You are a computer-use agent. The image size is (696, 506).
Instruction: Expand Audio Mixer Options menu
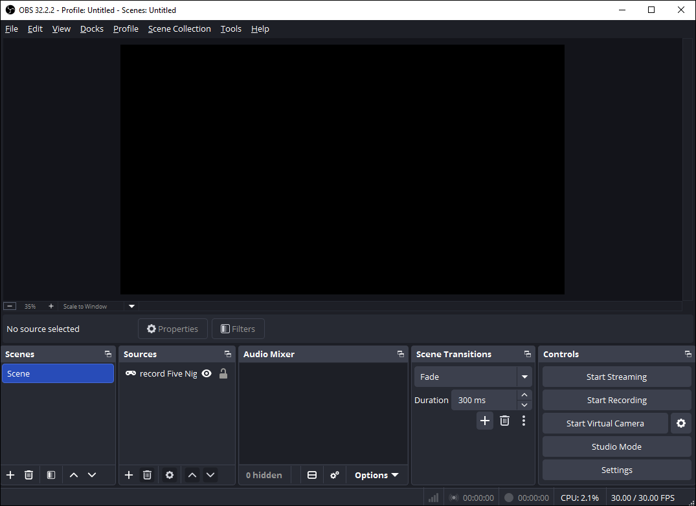click(376, 475)
